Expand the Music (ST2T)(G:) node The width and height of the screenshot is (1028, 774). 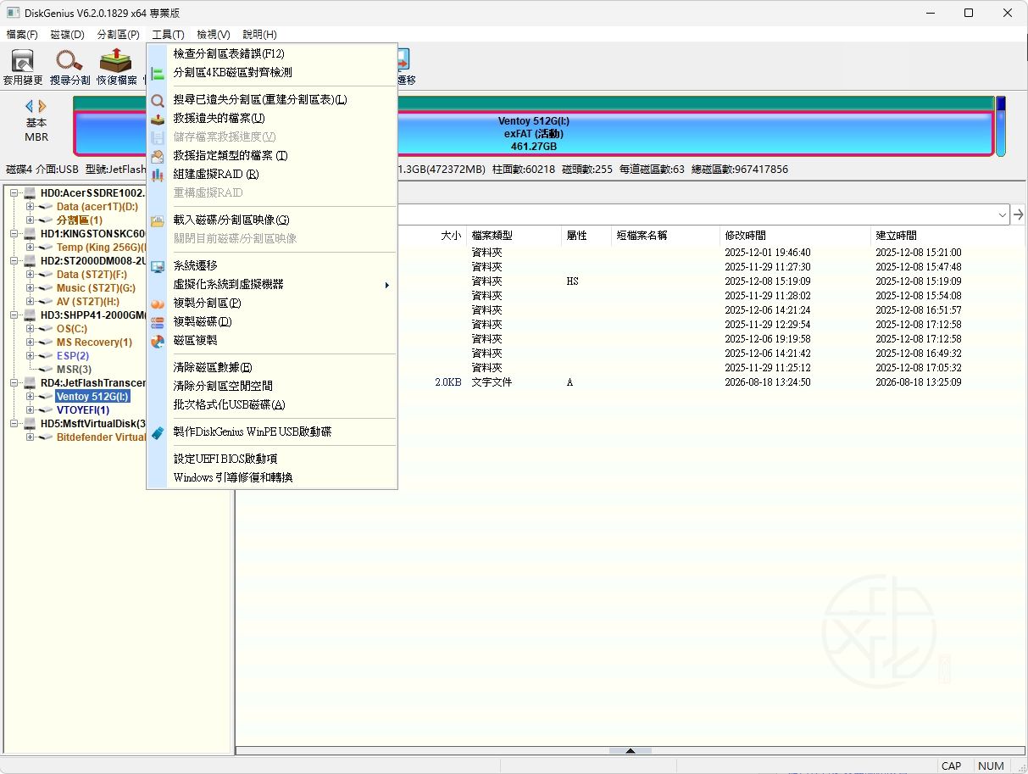click(31, 288)
